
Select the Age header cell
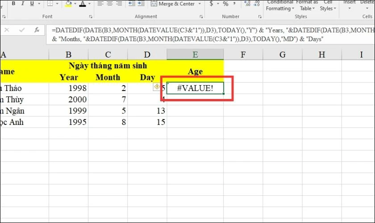click(x=195, y=71)
